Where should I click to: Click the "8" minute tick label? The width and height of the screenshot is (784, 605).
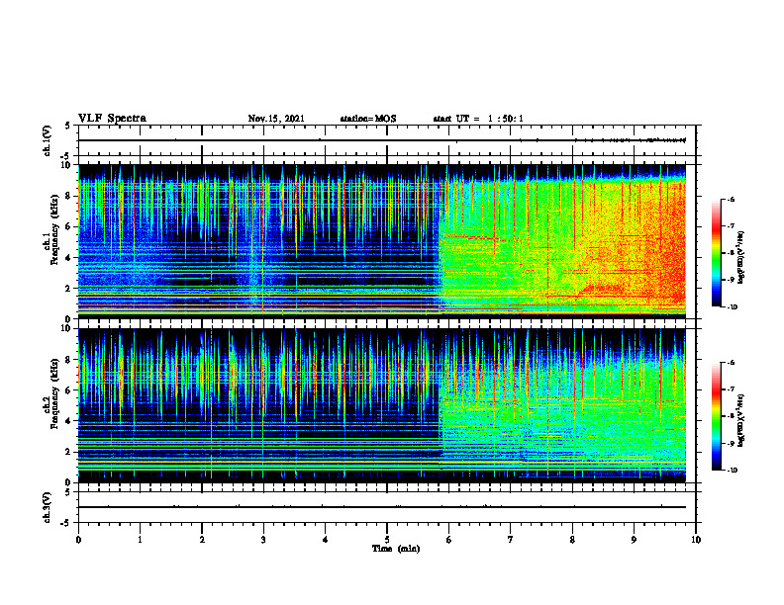[572, 540]
